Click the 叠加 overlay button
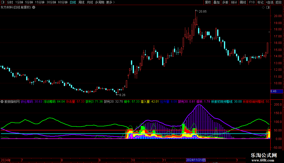The height and width of the screenshot is (163, 284). point(217,2)
